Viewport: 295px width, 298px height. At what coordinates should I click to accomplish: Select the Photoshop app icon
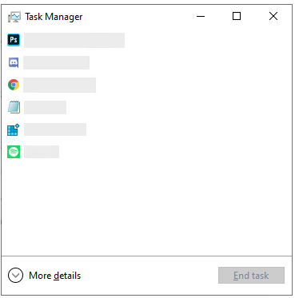(x=14, y=40)
